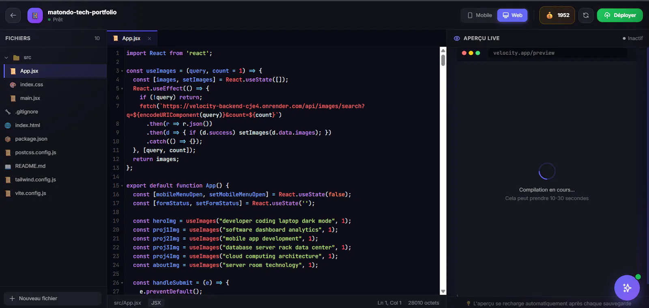
Task: Click the eye icon beside Aperçu Live
Action: tap(457, 38)
